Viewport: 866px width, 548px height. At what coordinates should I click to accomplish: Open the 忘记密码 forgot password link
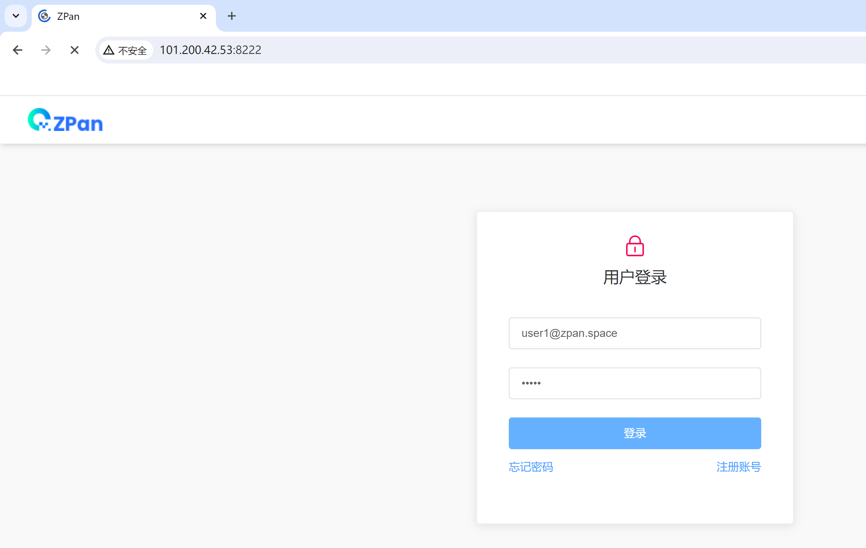pyautogui.click(x=531, y=467)
